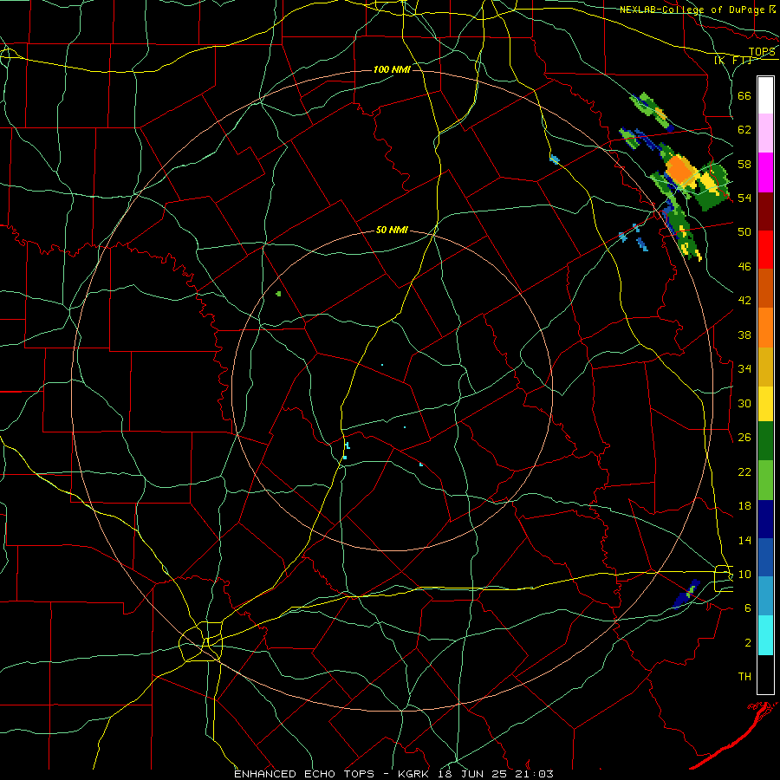Click the cyan 2 kft legend swatch
Viewport: 780px width, 780px height.
coord(765,635)
